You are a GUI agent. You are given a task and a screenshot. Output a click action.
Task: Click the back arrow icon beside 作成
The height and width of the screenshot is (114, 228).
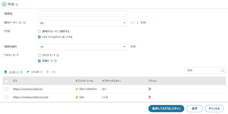[4, 4]
